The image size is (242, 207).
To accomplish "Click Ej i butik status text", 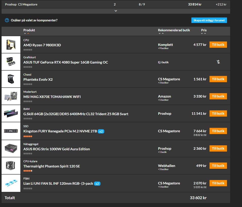I will [x=163, y=62].
